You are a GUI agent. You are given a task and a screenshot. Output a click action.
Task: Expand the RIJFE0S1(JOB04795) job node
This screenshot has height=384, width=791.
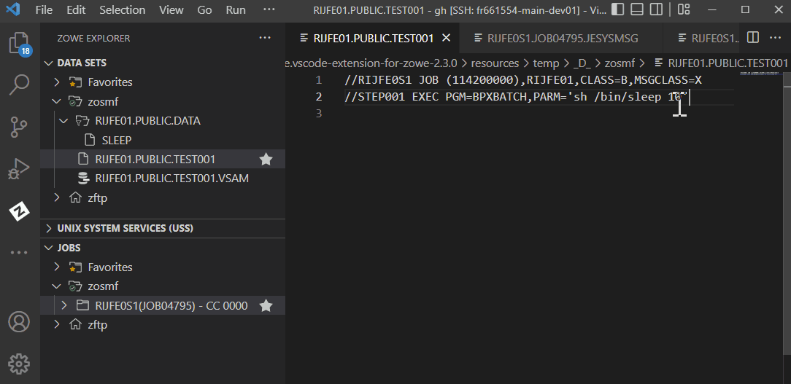(64, 305)
